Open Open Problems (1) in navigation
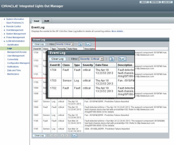174x145 pixels. pyautogui.click(x=15, y=23)
